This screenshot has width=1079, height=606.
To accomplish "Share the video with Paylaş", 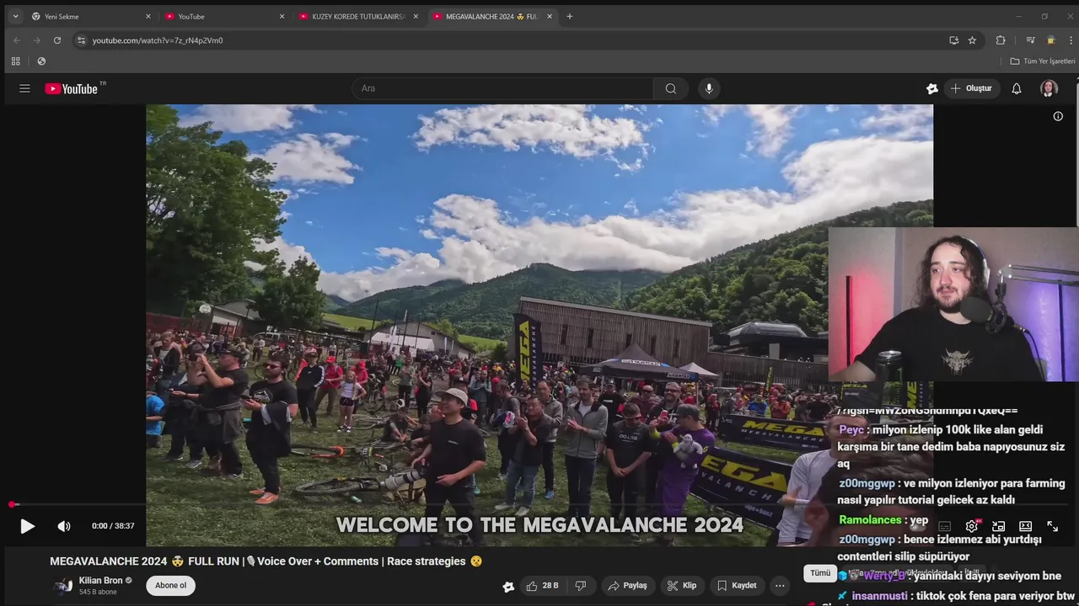I will pos(628,586).
